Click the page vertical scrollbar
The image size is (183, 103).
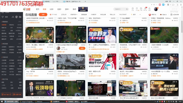(x=182, y=27)
